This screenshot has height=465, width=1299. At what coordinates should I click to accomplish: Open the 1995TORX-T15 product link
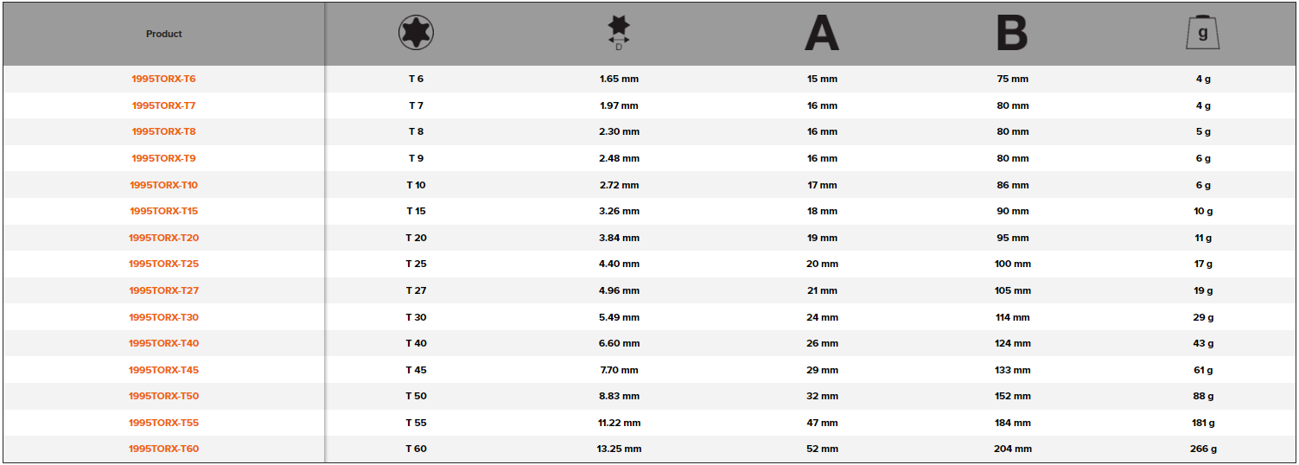pyautogui.click(x=164, y=211)
